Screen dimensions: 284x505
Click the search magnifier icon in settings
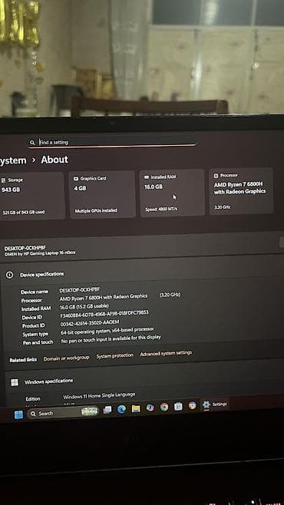pyautogui.click(x=32, y=142)
